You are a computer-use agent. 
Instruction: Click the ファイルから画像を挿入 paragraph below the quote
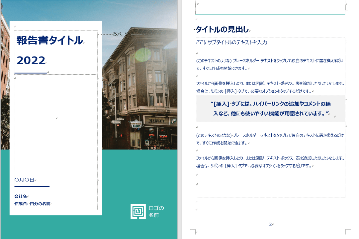click(x=269, y=162)
